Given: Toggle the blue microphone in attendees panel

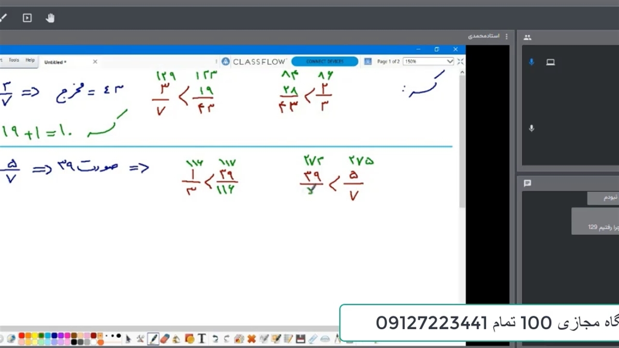Looking at the screenshot, I should pyautogui.click(x=531, y=62).
